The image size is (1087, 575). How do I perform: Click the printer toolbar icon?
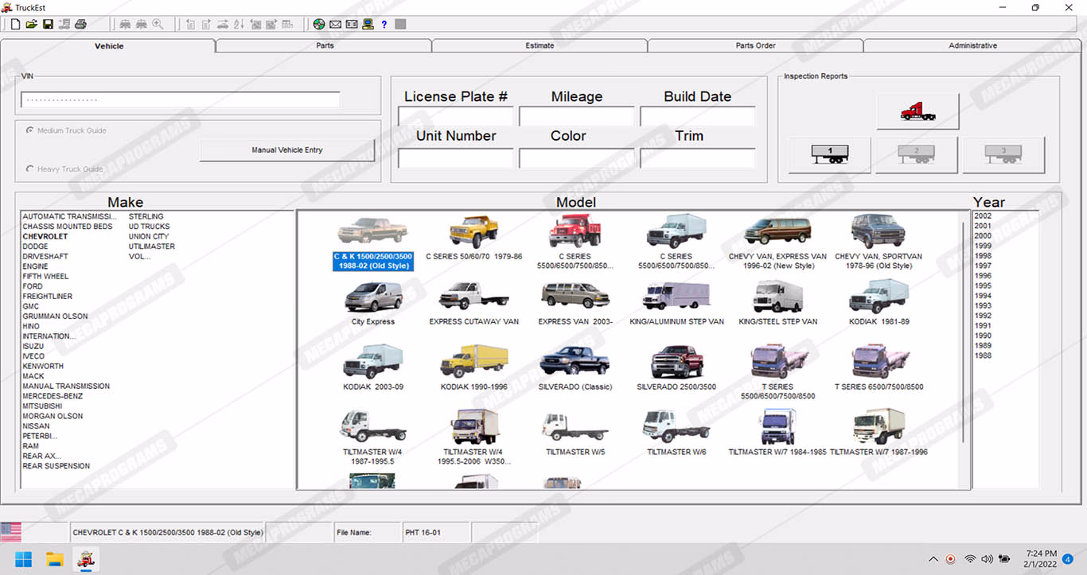pyautogui.click(x=80, y=25)
